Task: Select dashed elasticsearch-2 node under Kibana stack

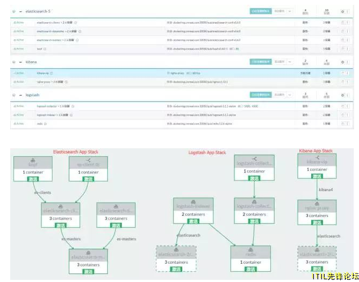Action: (317, 259)
